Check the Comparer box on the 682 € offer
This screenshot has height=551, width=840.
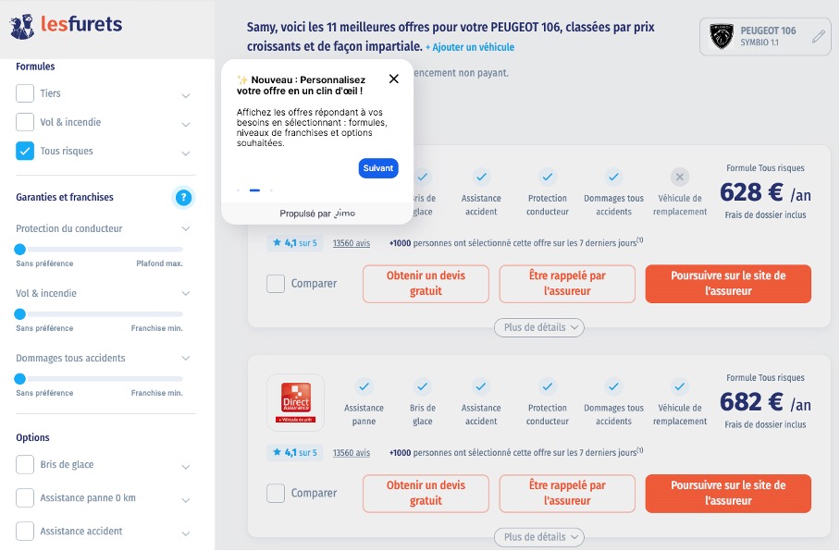275,493
